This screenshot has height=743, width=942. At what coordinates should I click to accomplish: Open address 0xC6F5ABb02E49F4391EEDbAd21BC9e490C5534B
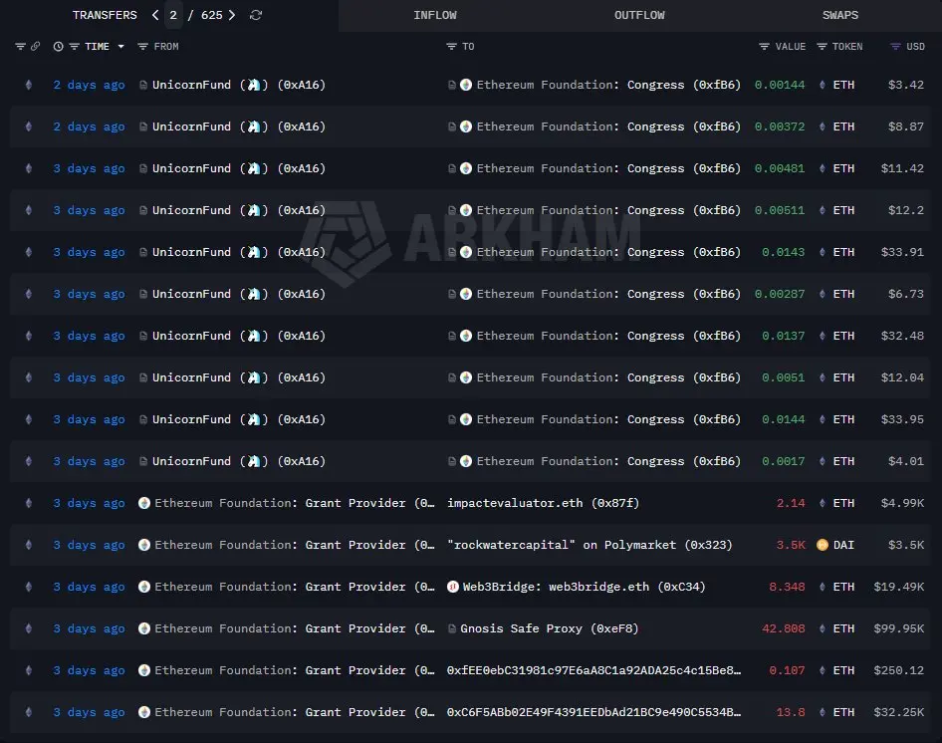[593, 712]
